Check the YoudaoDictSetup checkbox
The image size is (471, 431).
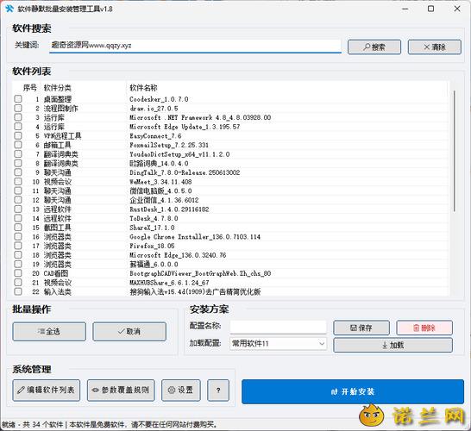coord(18,154)
